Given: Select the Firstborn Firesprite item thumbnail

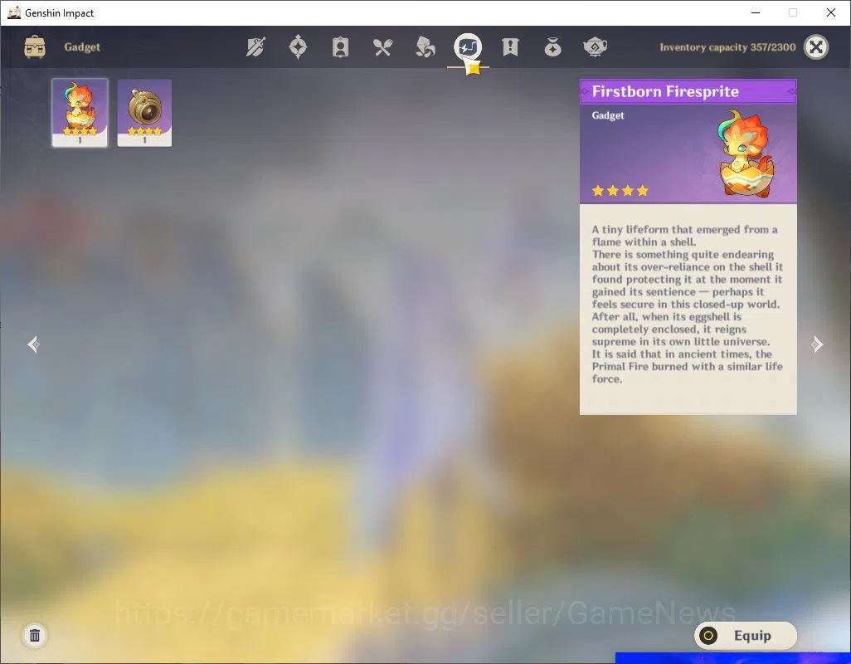Looking at the screenshot, I should pos(80,112).
